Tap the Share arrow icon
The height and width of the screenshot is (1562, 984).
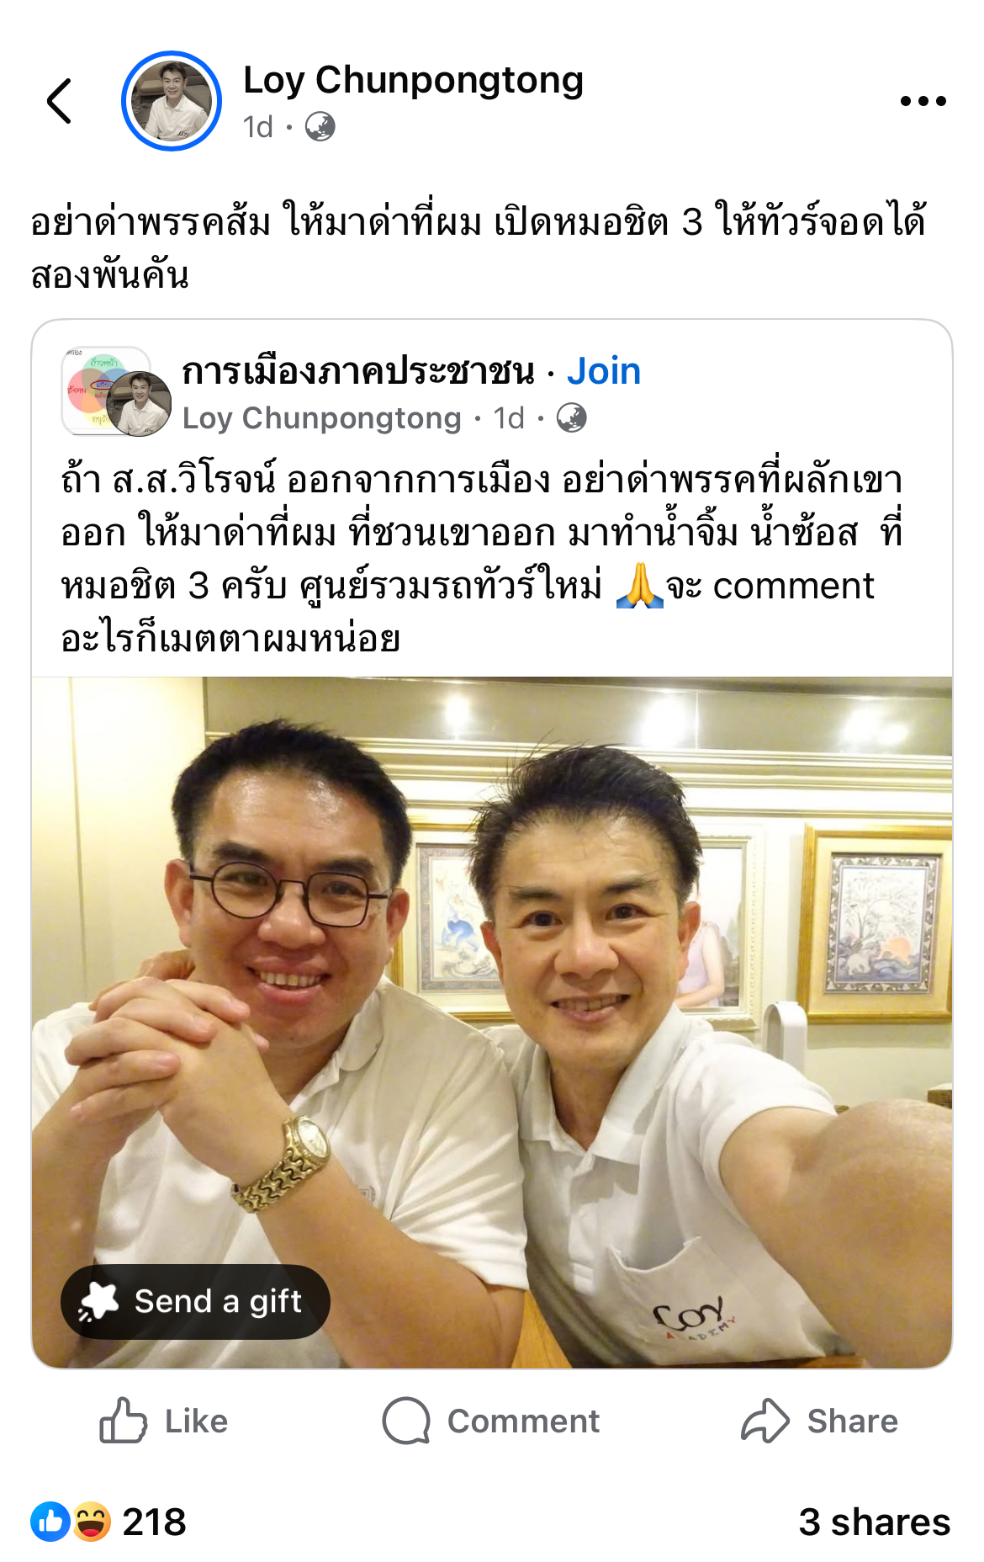(x=764, y=1421)
